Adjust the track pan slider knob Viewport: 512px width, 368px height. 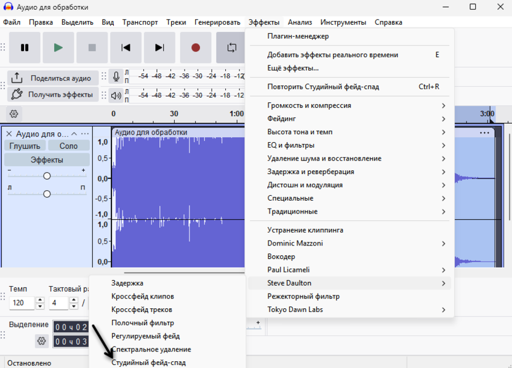coord(47,194)
